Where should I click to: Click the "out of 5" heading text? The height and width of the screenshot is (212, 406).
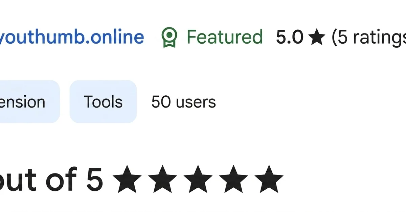tap(51, 180)
